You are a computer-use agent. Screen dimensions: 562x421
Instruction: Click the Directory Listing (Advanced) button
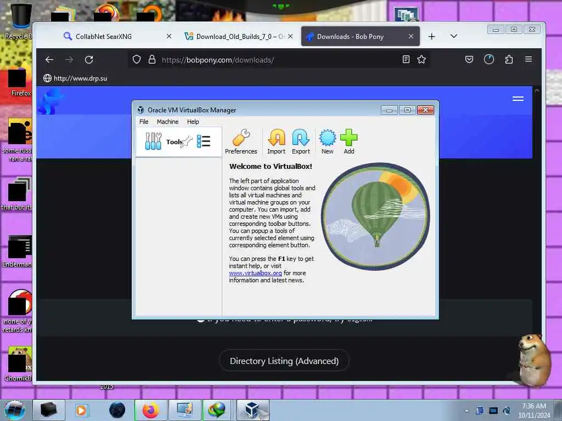coord(284,361)
